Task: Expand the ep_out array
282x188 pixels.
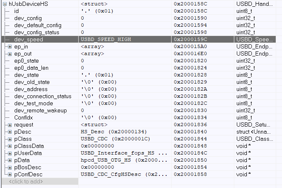Action: (10, 54)
